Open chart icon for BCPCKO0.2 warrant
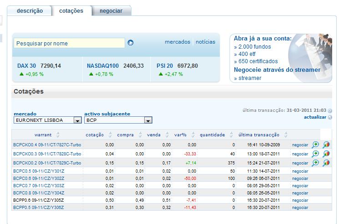The height and width of the screenshot is (224, 339). point(326,163)
